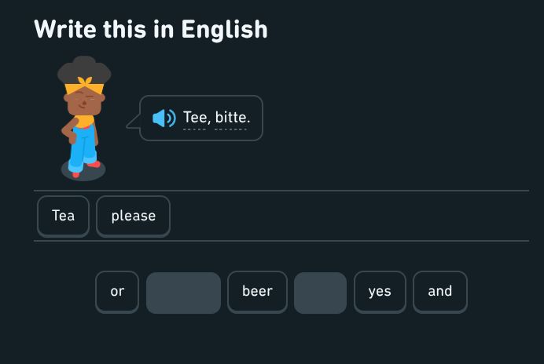Viewport: 544px width, 364px height.
Task: Remove the "Tea" tile from the answer
Action: click(63, 216)
